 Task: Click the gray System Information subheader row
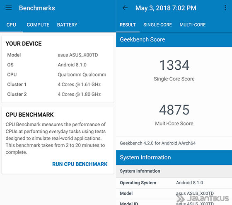(174, 171)
